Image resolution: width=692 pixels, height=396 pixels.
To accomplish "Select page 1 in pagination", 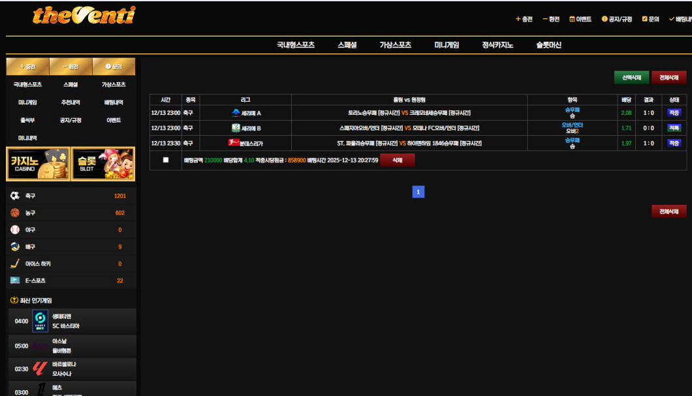I will click(418, 192).
